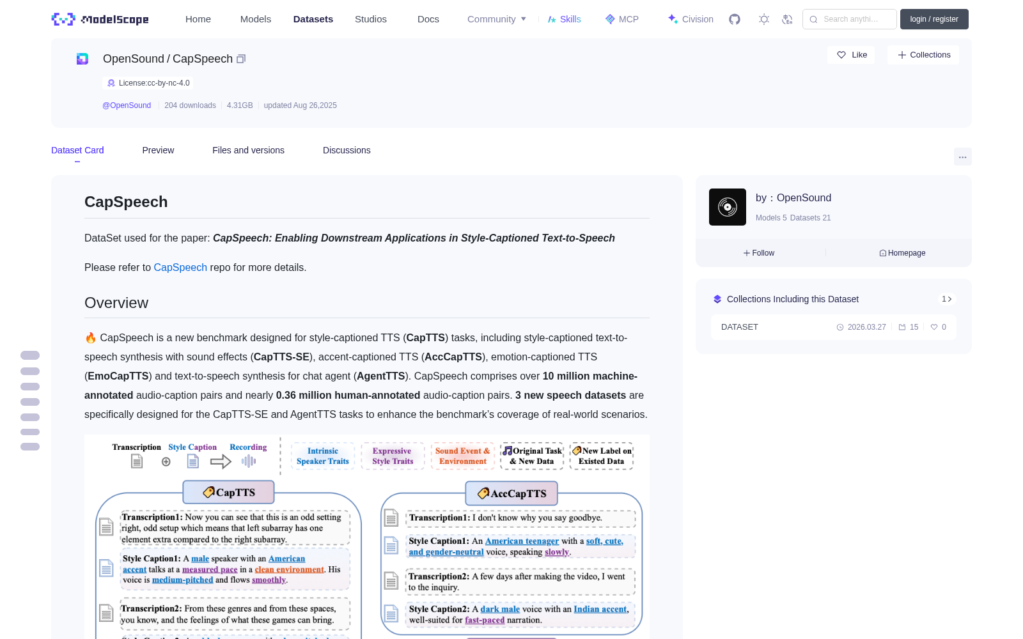
Task: Open the Datasets nav item
Action: coord(313,19)
